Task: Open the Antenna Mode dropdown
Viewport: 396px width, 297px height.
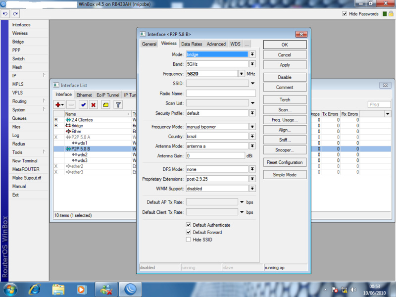Action: tap(252, 146)
